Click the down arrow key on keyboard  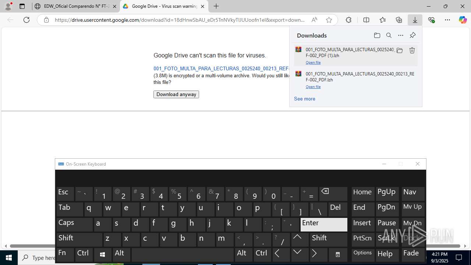[x=300, y=255]
